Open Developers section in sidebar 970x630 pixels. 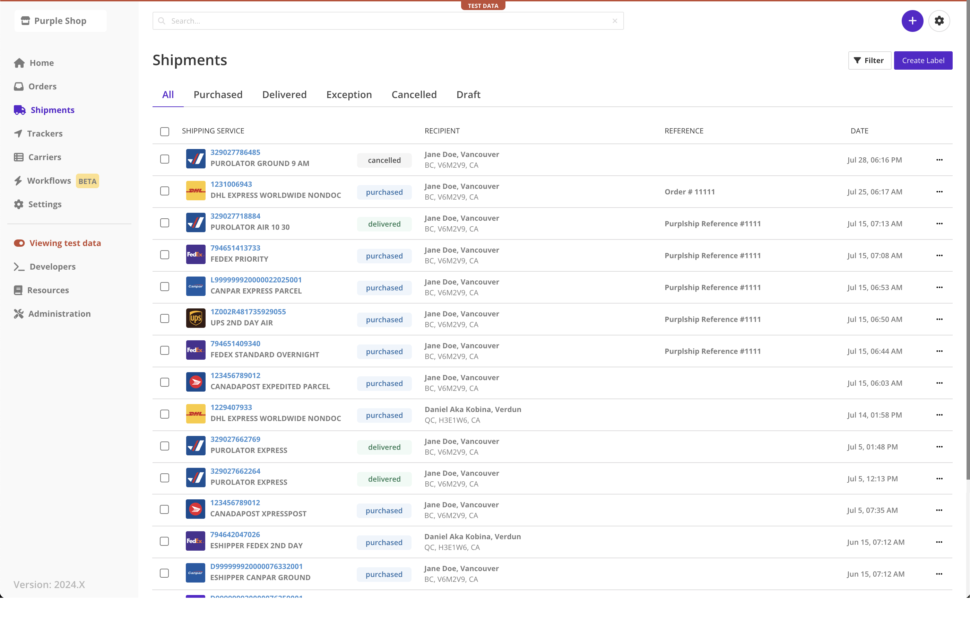(52, 266)
